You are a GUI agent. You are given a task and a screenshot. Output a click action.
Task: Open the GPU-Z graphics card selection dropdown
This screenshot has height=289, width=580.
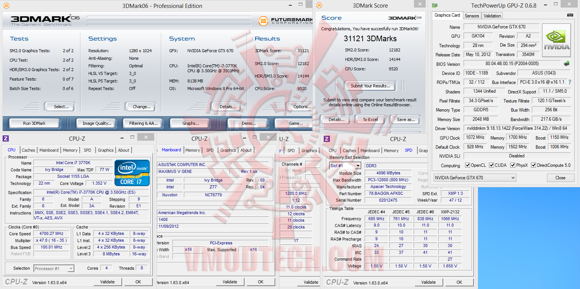point(475,178)
